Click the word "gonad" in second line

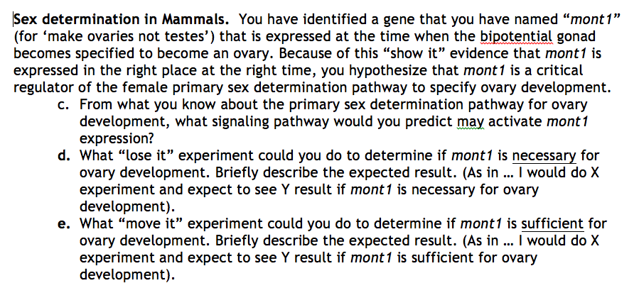(x=576, y=37)
